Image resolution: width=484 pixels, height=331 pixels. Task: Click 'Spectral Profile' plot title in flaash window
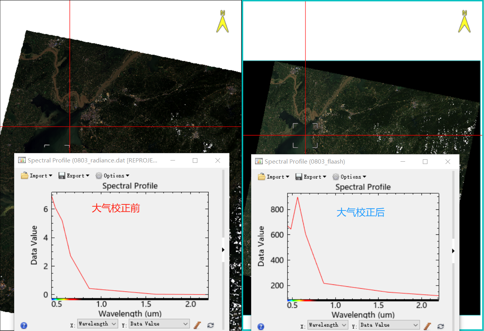coord(363,187)
